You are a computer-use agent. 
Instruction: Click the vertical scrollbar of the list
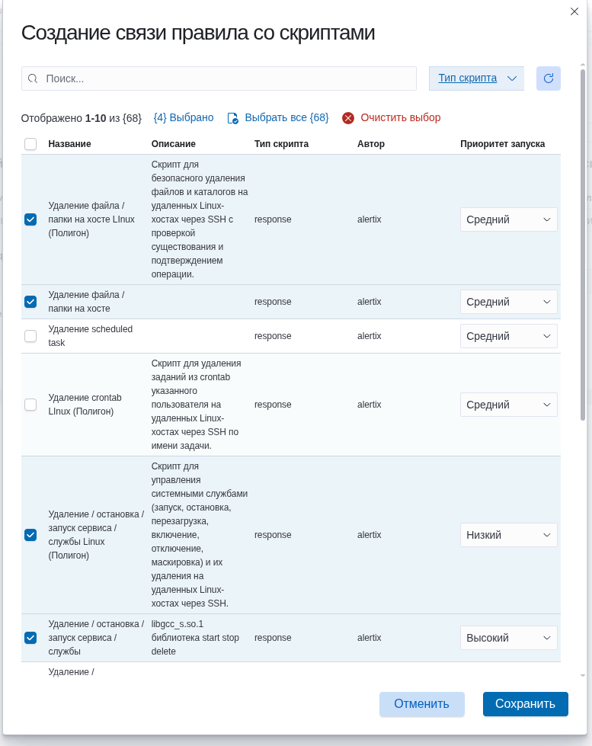click(x=583, y=244)
